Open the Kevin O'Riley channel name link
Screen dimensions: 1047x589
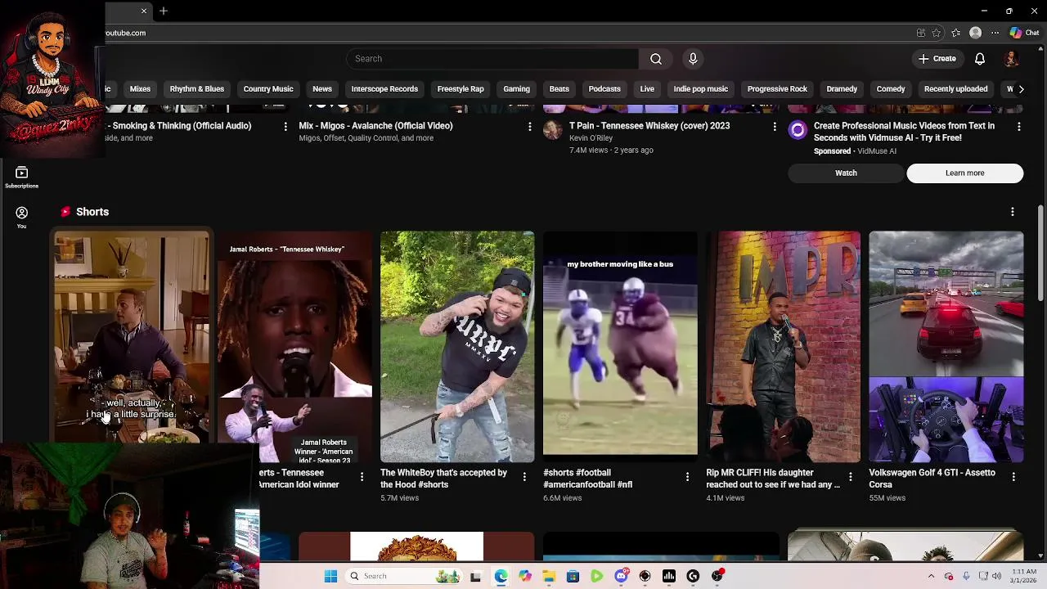click(591, 138)
